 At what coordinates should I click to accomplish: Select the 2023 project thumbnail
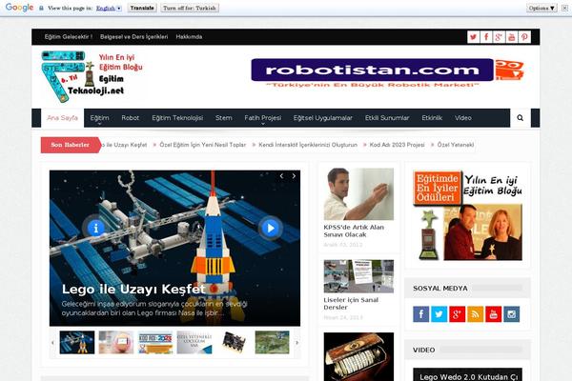(155, 342)
